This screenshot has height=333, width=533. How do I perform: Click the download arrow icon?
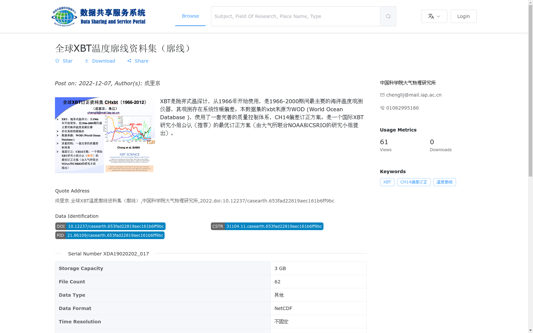[87, 61]
